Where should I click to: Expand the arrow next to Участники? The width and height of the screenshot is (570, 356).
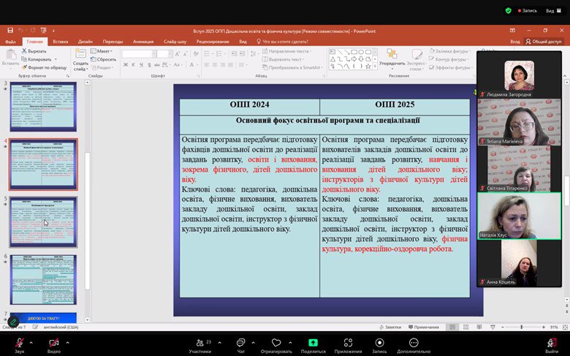tap(219, 342)
